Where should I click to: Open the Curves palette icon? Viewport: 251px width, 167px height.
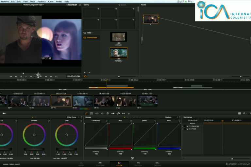[x=86, y=113]
